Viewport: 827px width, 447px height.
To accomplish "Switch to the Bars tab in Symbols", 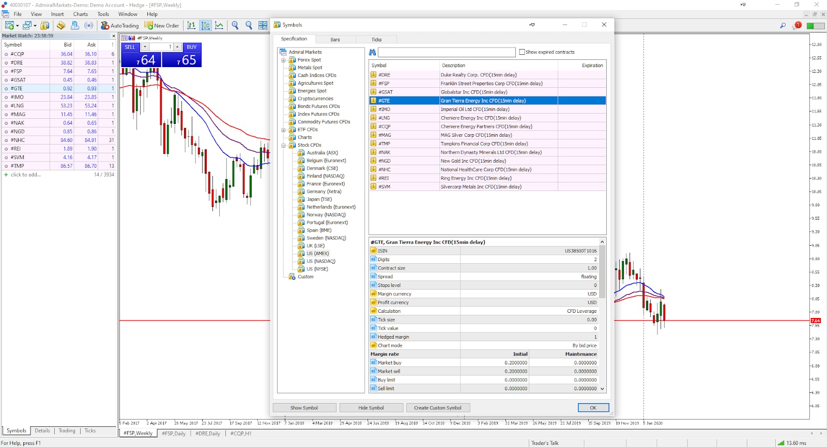I will tap(335, 39).
